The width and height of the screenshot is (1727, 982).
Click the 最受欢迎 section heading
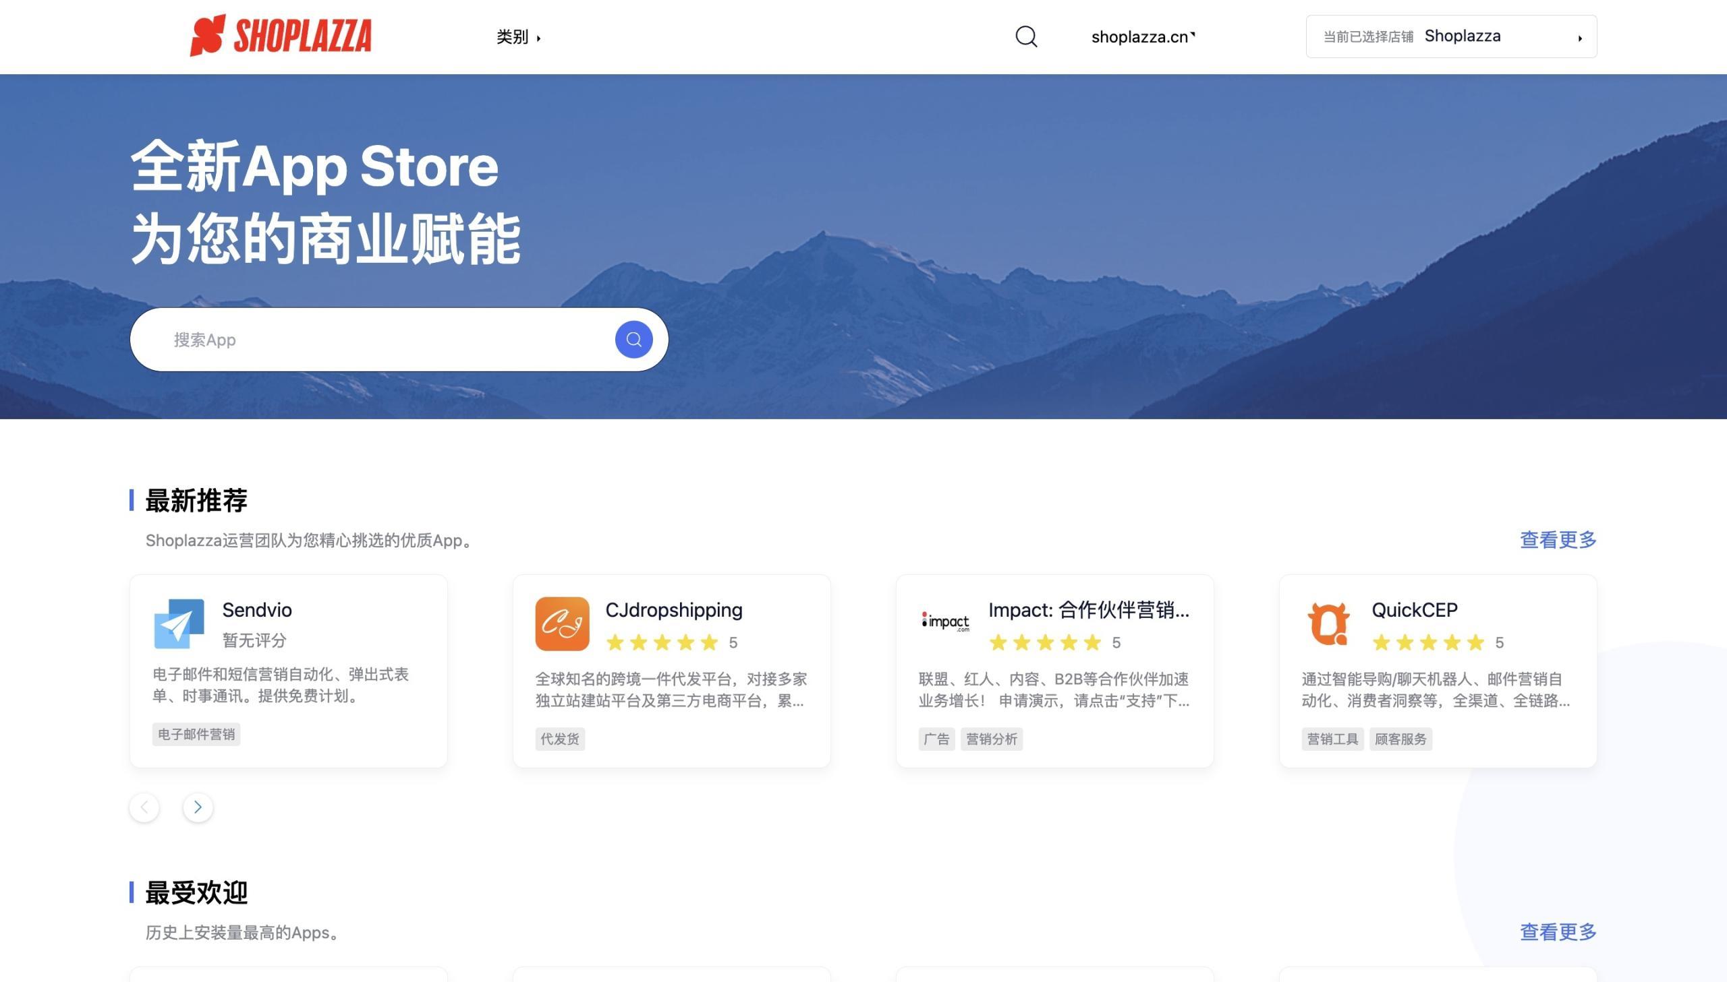[x=196, y=892]
